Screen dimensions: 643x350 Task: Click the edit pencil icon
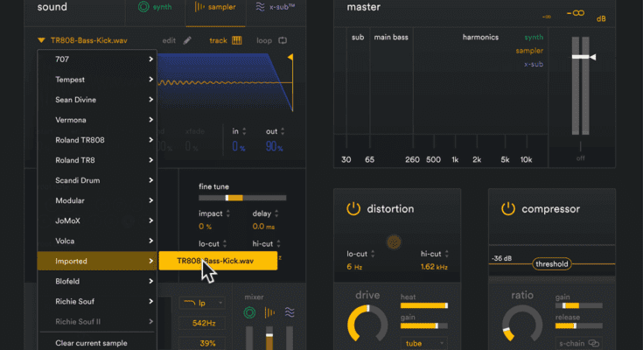(x=188, y=40)
